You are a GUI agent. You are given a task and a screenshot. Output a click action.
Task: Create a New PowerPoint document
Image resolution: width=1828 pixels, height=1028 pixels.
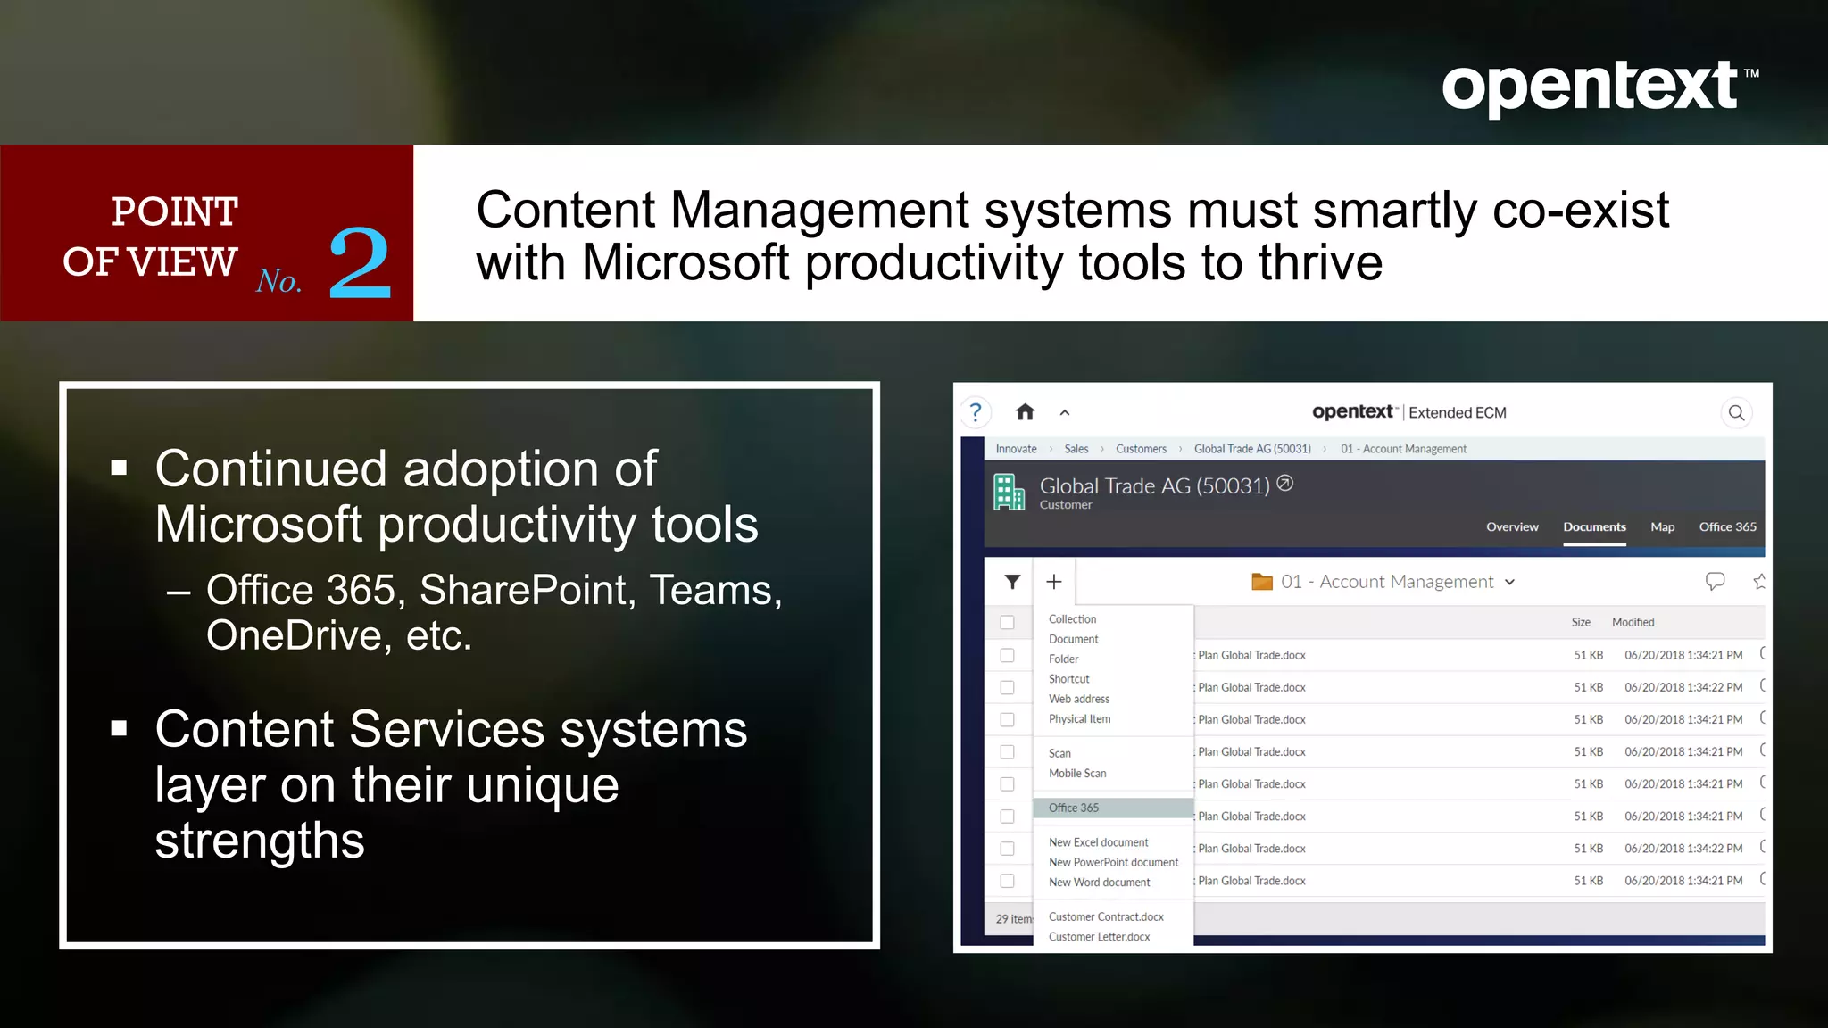1113,862
